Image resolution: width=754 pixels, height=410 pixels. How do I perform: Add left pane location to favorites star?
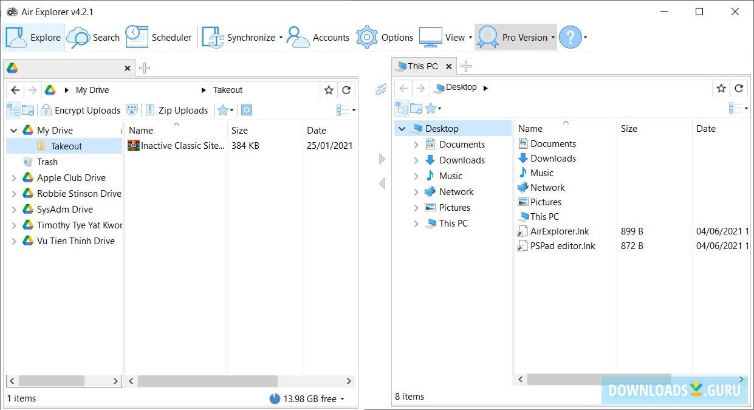(329, 90)
